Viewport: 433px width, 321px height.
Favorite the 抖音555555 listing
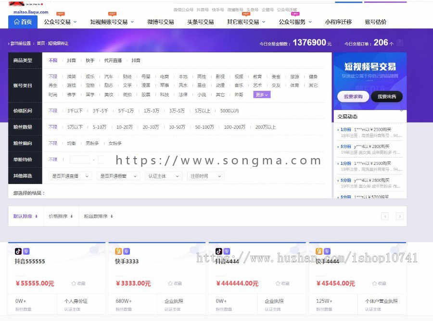tap(78, 283)
